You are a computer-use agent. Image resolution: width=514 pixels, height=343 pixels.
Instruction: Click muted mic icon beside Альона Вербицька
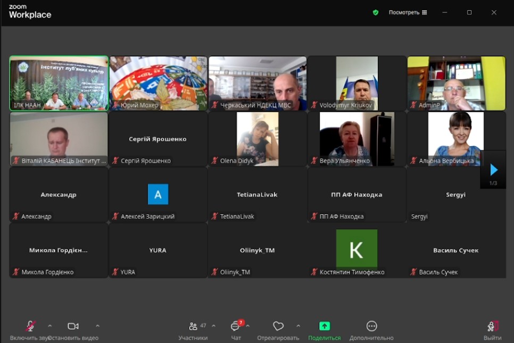pos(413,161)
